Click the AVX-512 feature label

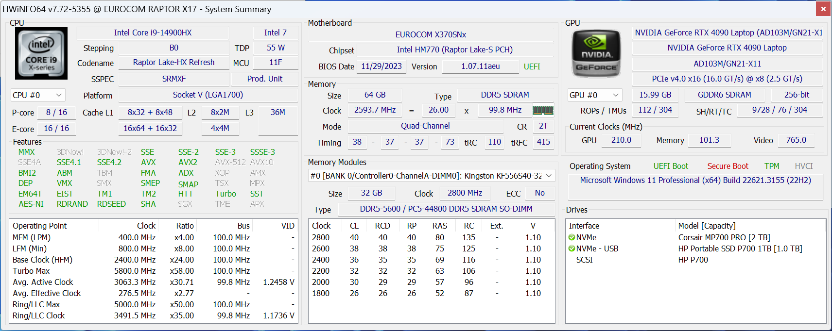click(x=230, y=162)
